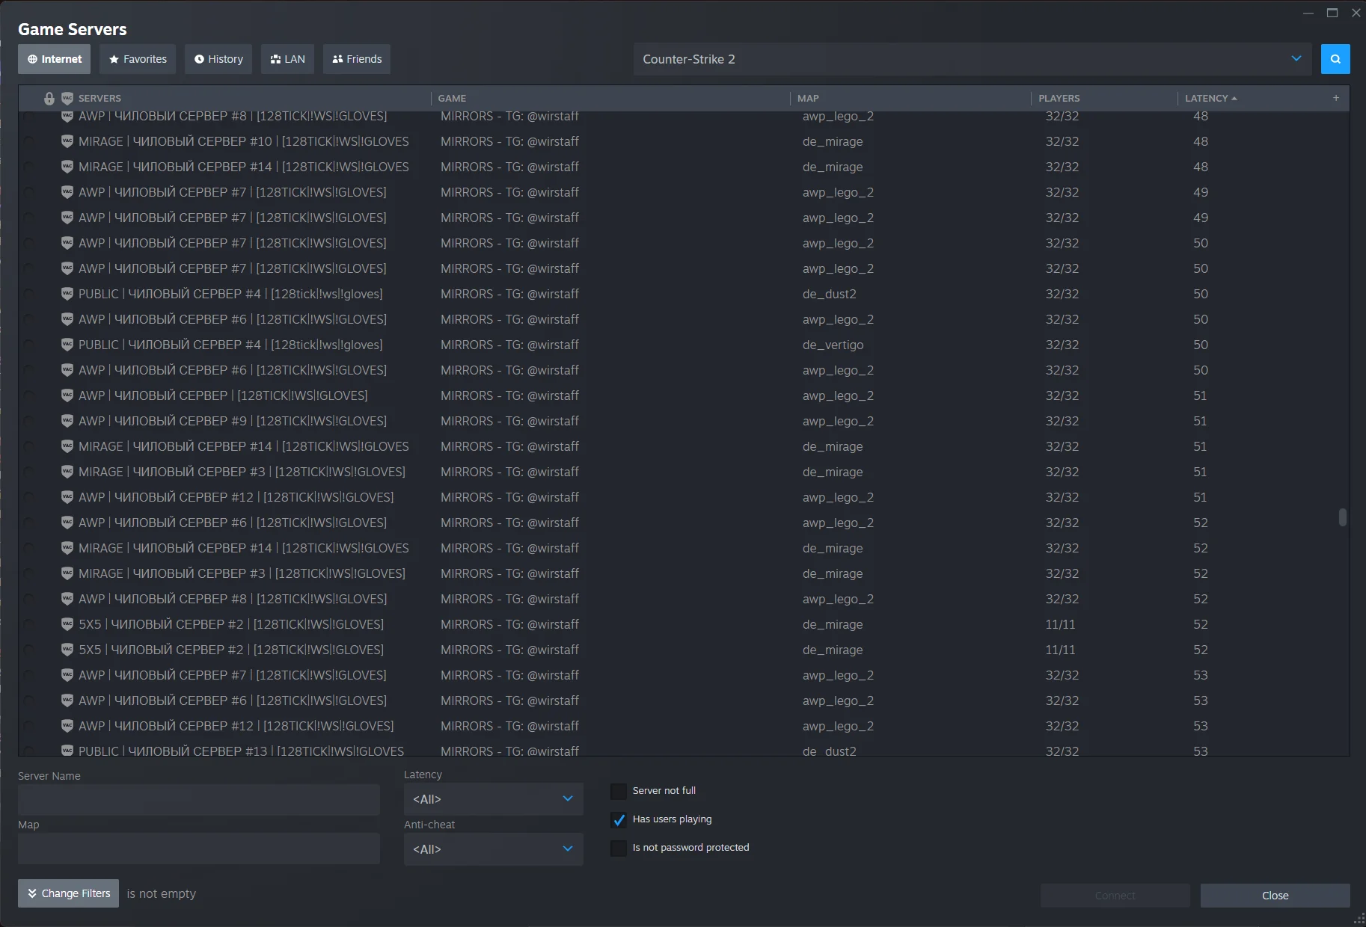This screenshot has width=1366, height=927.
Task: Click VAC shield on AWP #6 latency 53 row
Action: pos(67,700)
